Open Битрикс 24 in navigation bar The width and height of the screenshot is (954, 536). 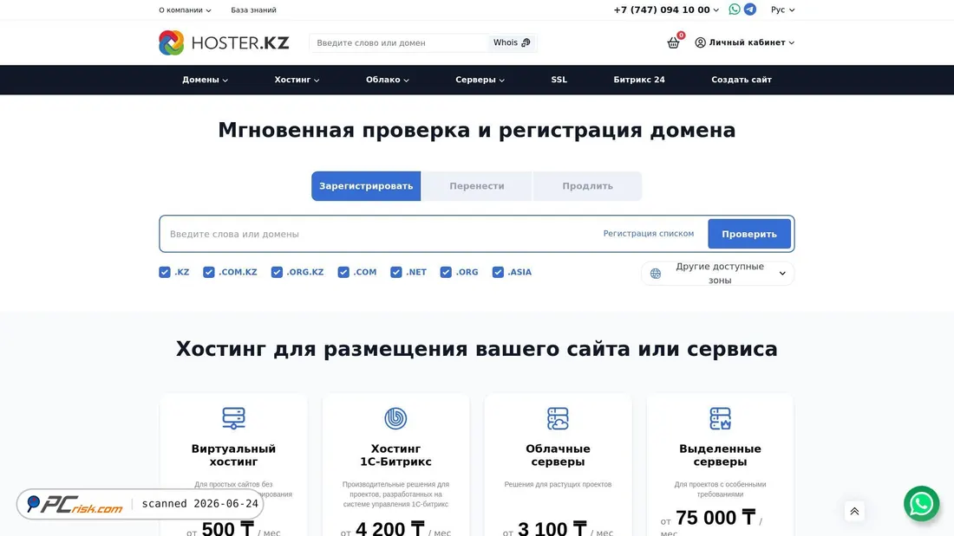pos(639,80)
